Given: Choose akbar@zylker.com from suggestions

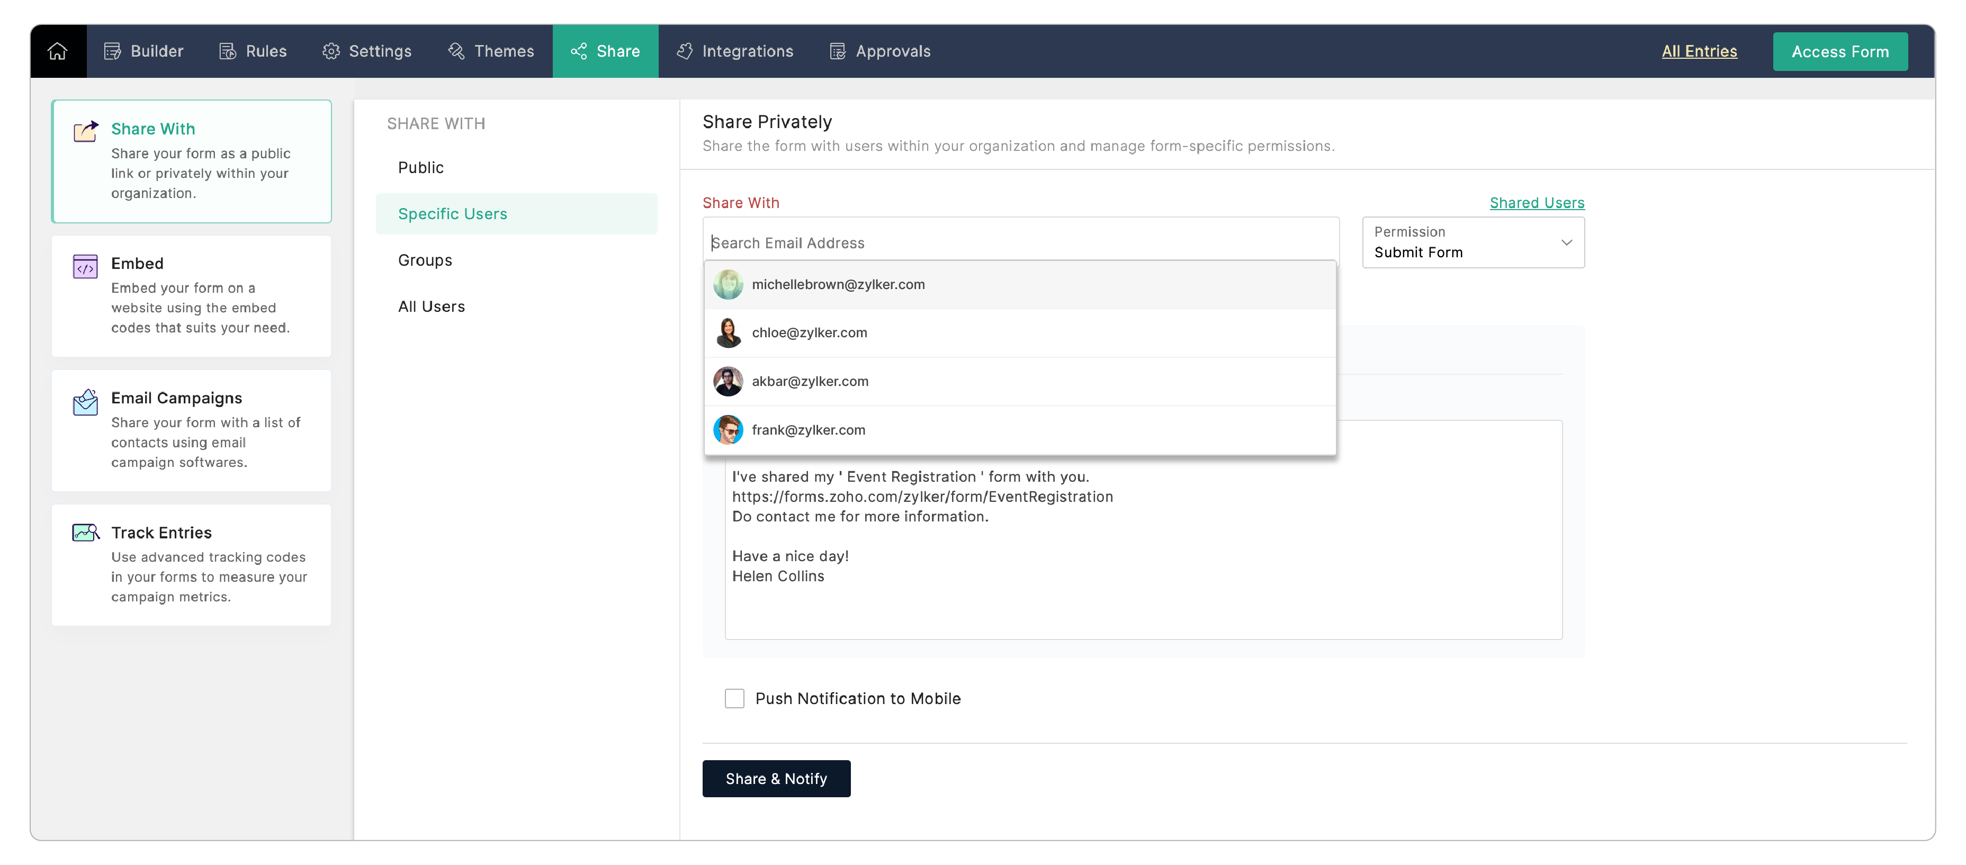Looking at the screenshot, I should (x=1020, y=381).
